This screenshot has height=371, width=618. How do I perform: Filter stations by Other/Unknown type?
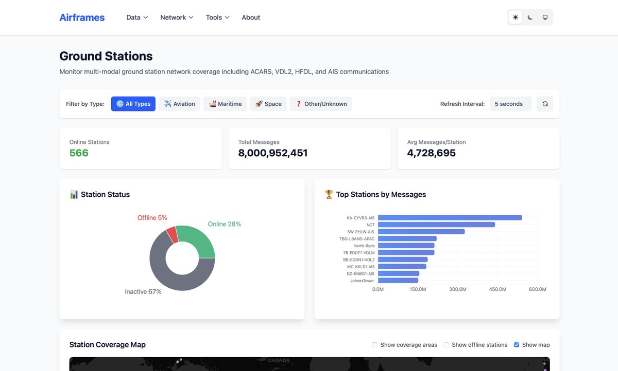point(321,104)
